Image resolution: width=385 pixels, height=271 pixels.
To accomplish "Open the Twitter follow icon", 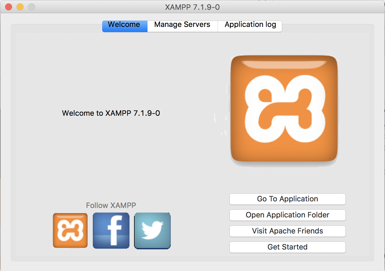I will [x=152, y=231].
